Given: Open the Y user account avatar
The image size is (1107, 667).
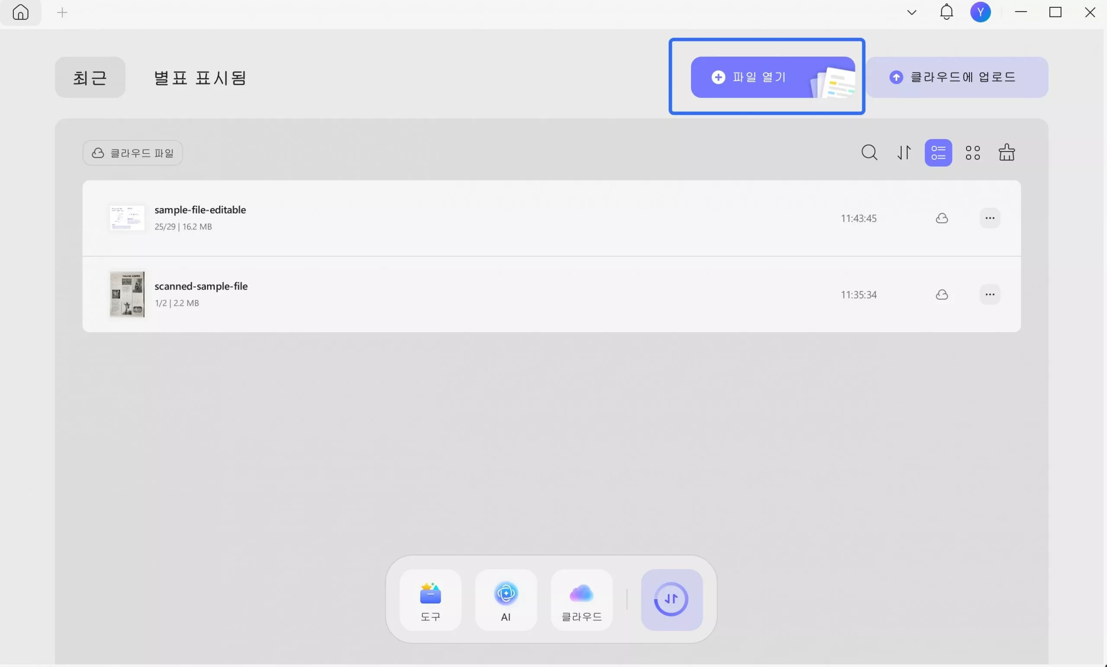Looking at the screenshot, I should click(980, 13).
